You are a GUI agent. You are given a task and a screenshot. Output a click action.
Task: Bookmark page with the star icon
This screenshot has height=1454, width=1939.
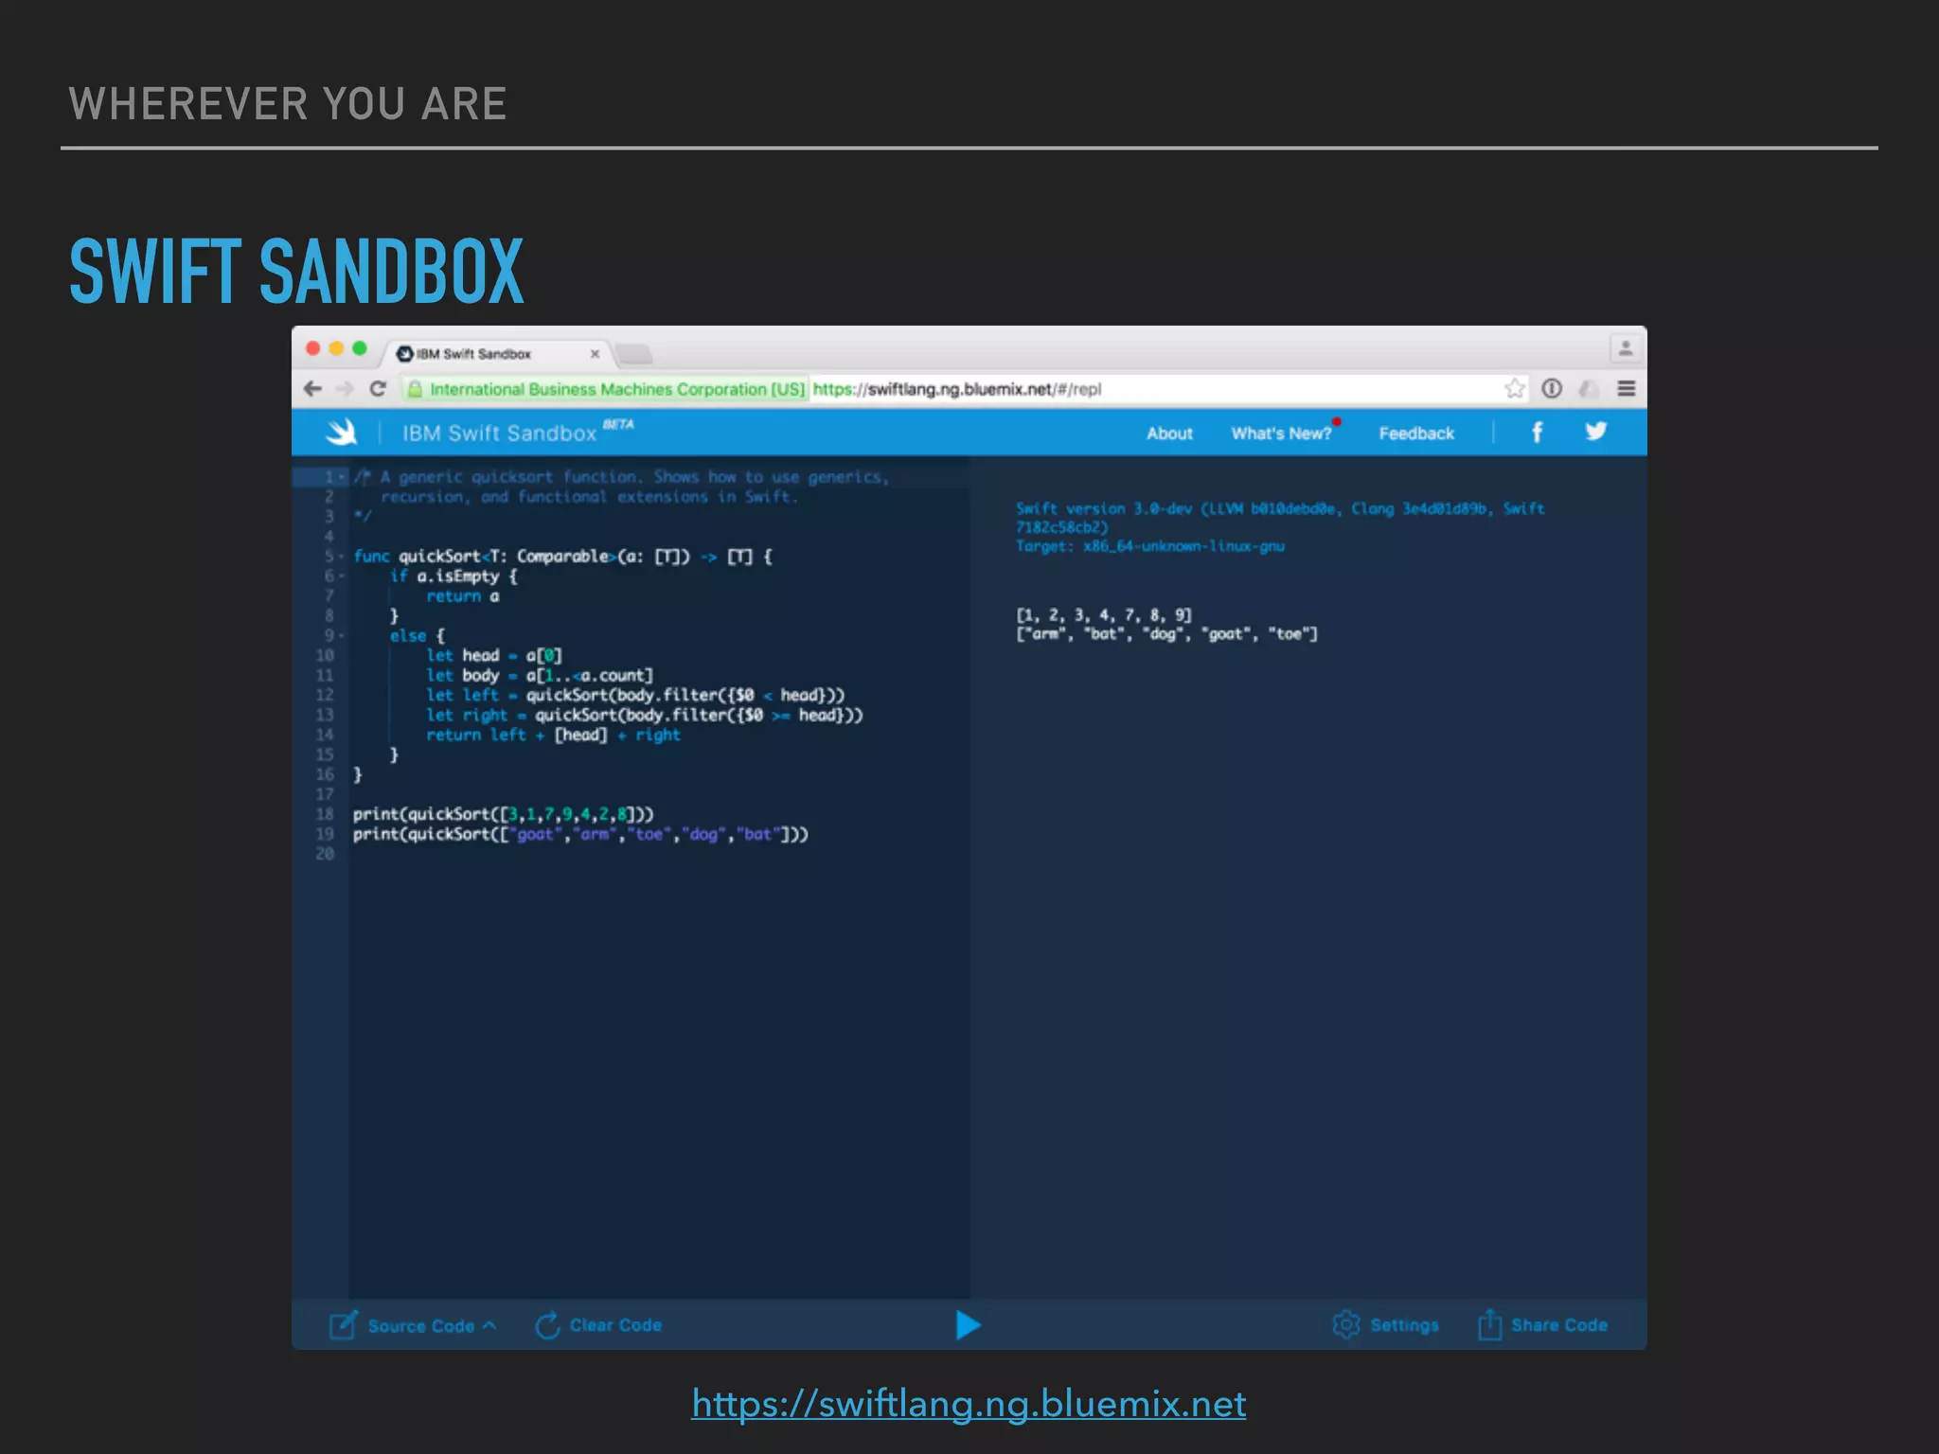coord(1515,388)
